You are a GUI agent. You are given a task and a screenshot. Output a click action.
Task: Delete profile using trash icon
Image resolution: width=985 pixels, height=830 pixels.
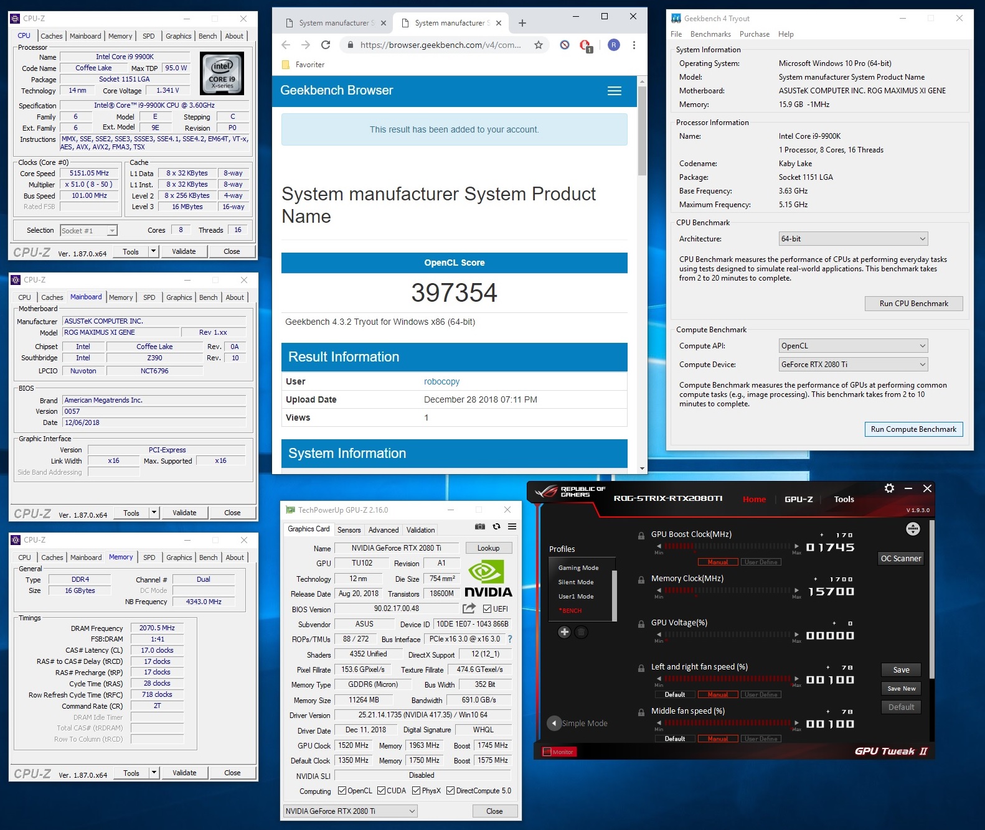click(580, 632)
